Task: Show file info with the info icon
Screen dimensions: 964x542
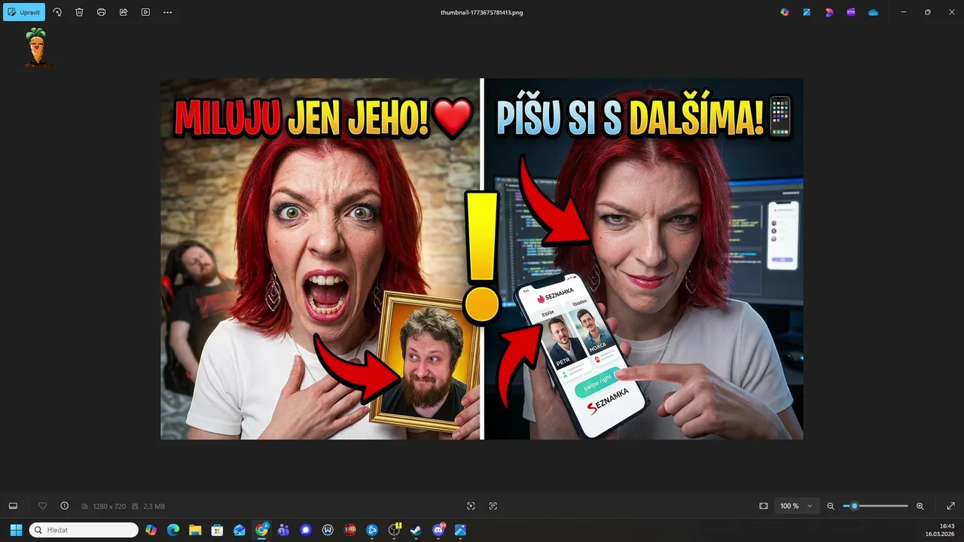Action: [64, 506]
